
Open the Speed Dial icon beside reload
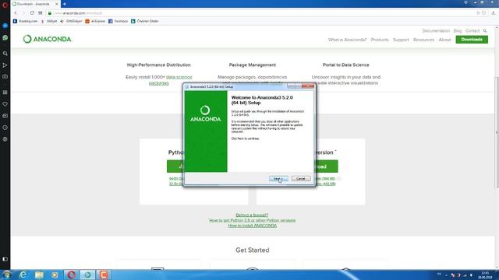[40, 13]
